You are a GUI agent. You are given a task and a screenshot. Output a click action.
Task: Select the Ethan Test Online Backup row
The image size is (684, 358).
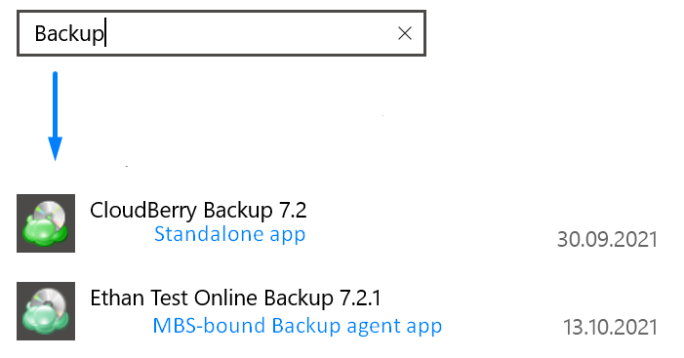pos(338,311)
